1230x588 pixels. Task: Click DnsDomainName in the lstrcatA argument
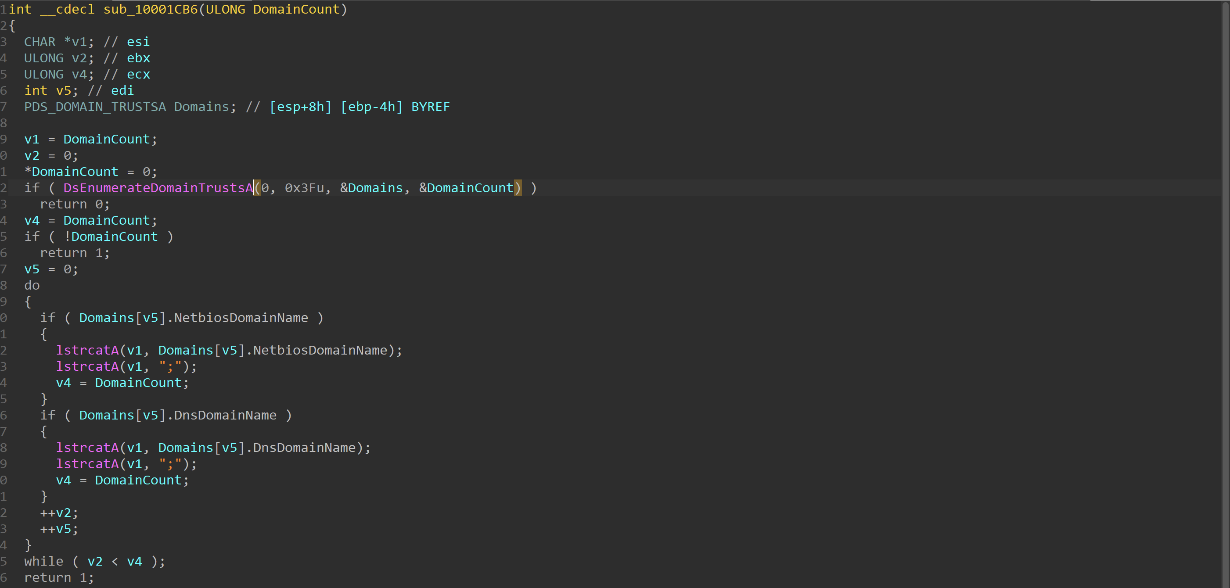point(304,448)
